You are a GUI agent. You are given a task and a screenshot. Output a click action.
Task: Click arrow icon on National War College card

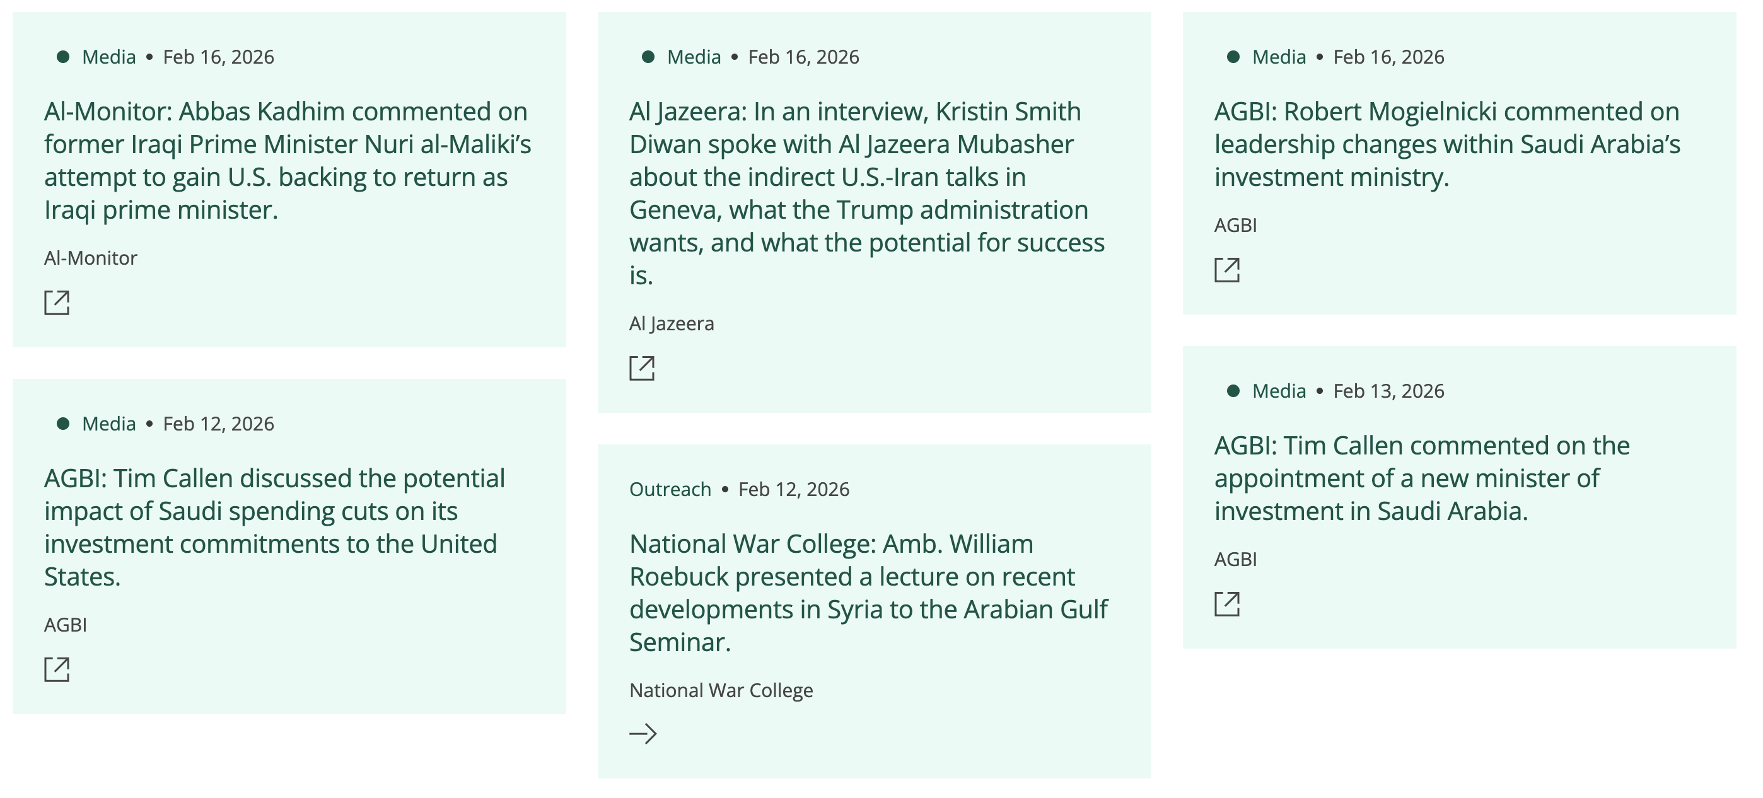click(x=643, y=734)
